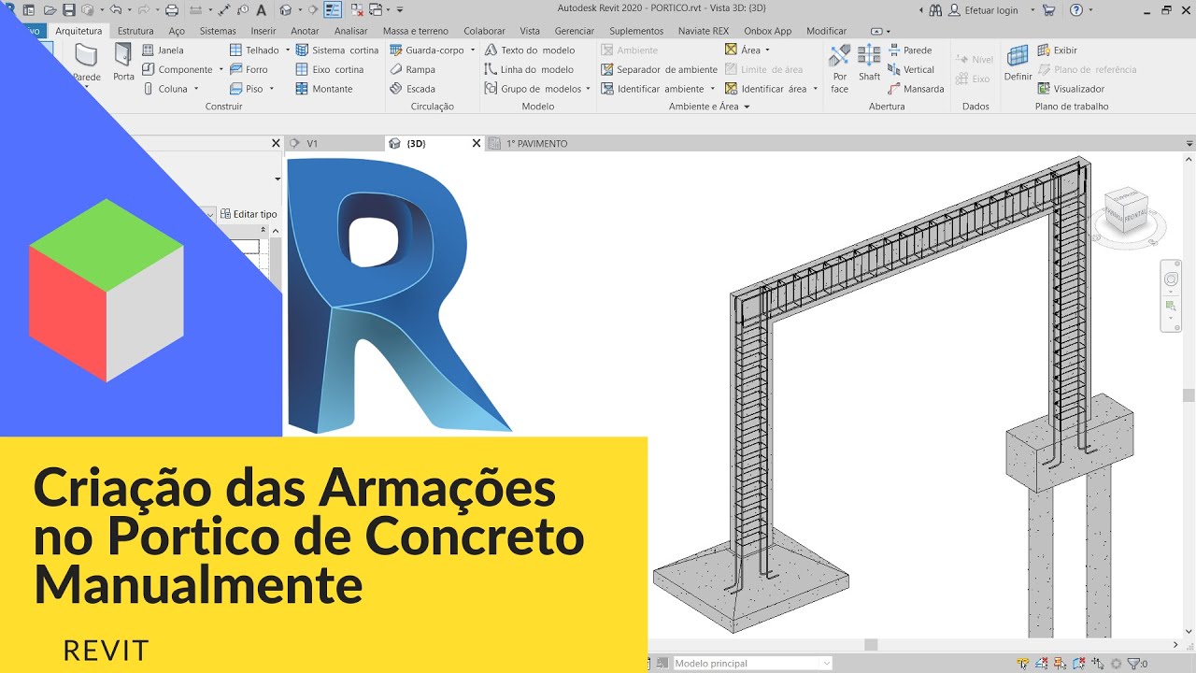Close inactive views icon
The width and height of the screenshot is (1196, 673).
tap(356, 10)
